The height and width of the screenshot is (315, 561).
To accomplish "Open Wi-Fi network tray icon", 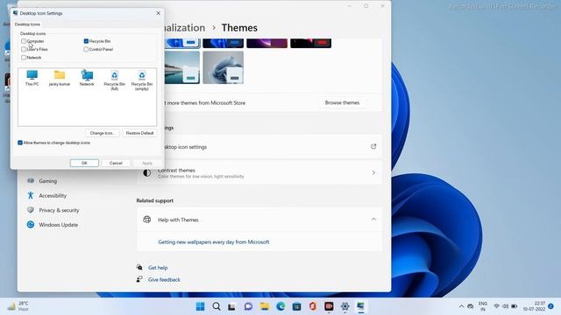I will tap(497, 306).
